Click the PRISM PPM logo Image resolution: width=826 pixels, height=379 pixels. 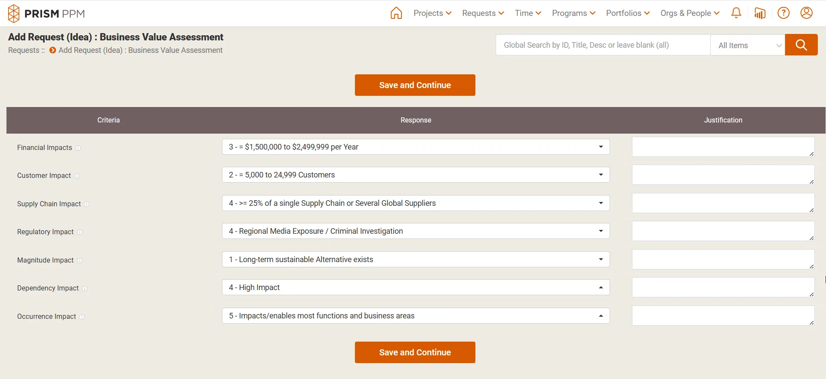pyautogui.click(x=46, y=13)
